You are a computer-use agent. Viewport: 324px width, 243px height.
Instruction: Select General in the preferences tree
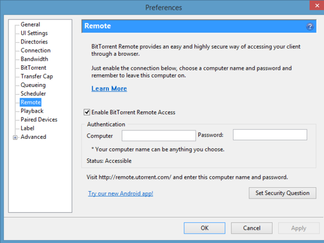click(x=30, y=25)
